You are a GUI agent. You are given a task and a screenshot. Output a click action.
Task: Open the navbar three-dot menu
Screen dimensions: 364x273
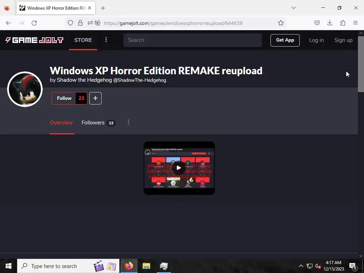tap(106, 40)
